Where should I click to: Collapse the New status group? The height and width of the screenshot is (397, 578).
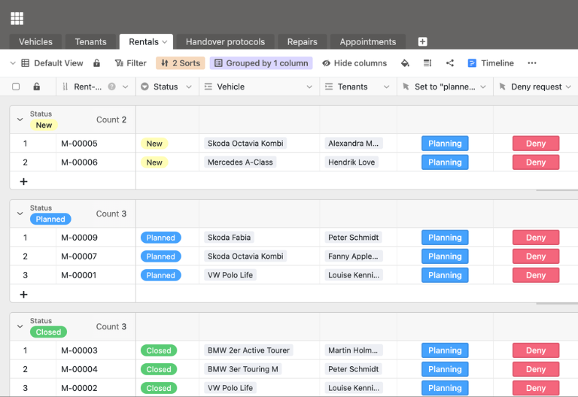point(20,120)
